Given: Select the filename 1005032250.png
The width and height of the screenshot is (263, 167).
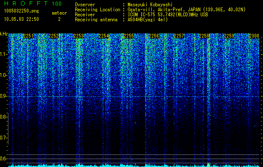Looking at the screenshot, I should [22, 11].
